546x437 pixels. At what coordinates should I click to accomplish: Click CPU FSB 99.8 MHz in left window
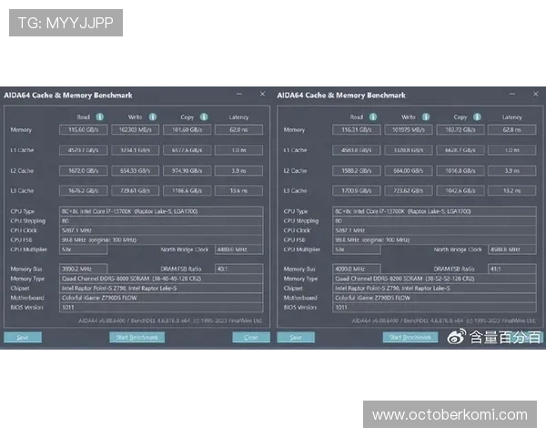[x=161, y=239]
